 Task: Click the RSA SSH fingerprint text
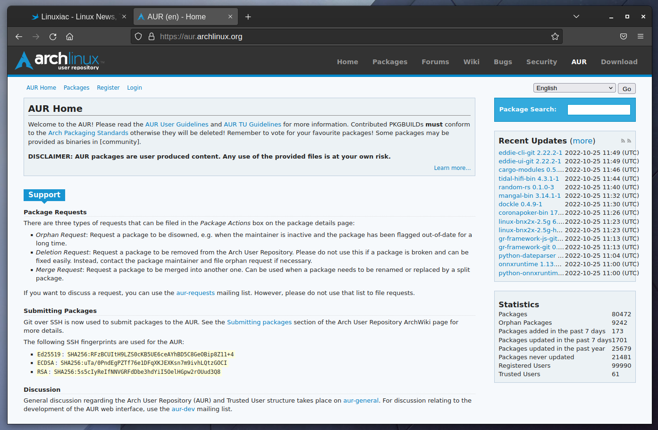(x=129, y=372)
